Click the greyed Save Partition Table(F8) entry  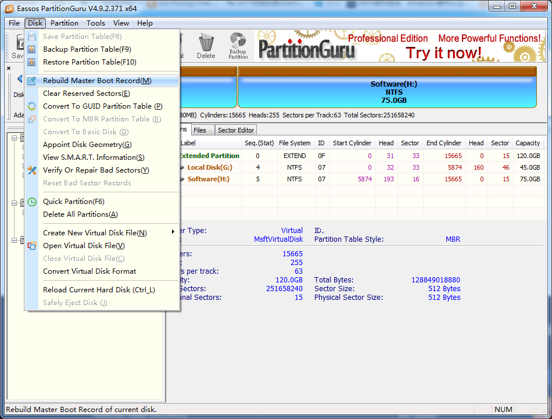tap(82, 37)
